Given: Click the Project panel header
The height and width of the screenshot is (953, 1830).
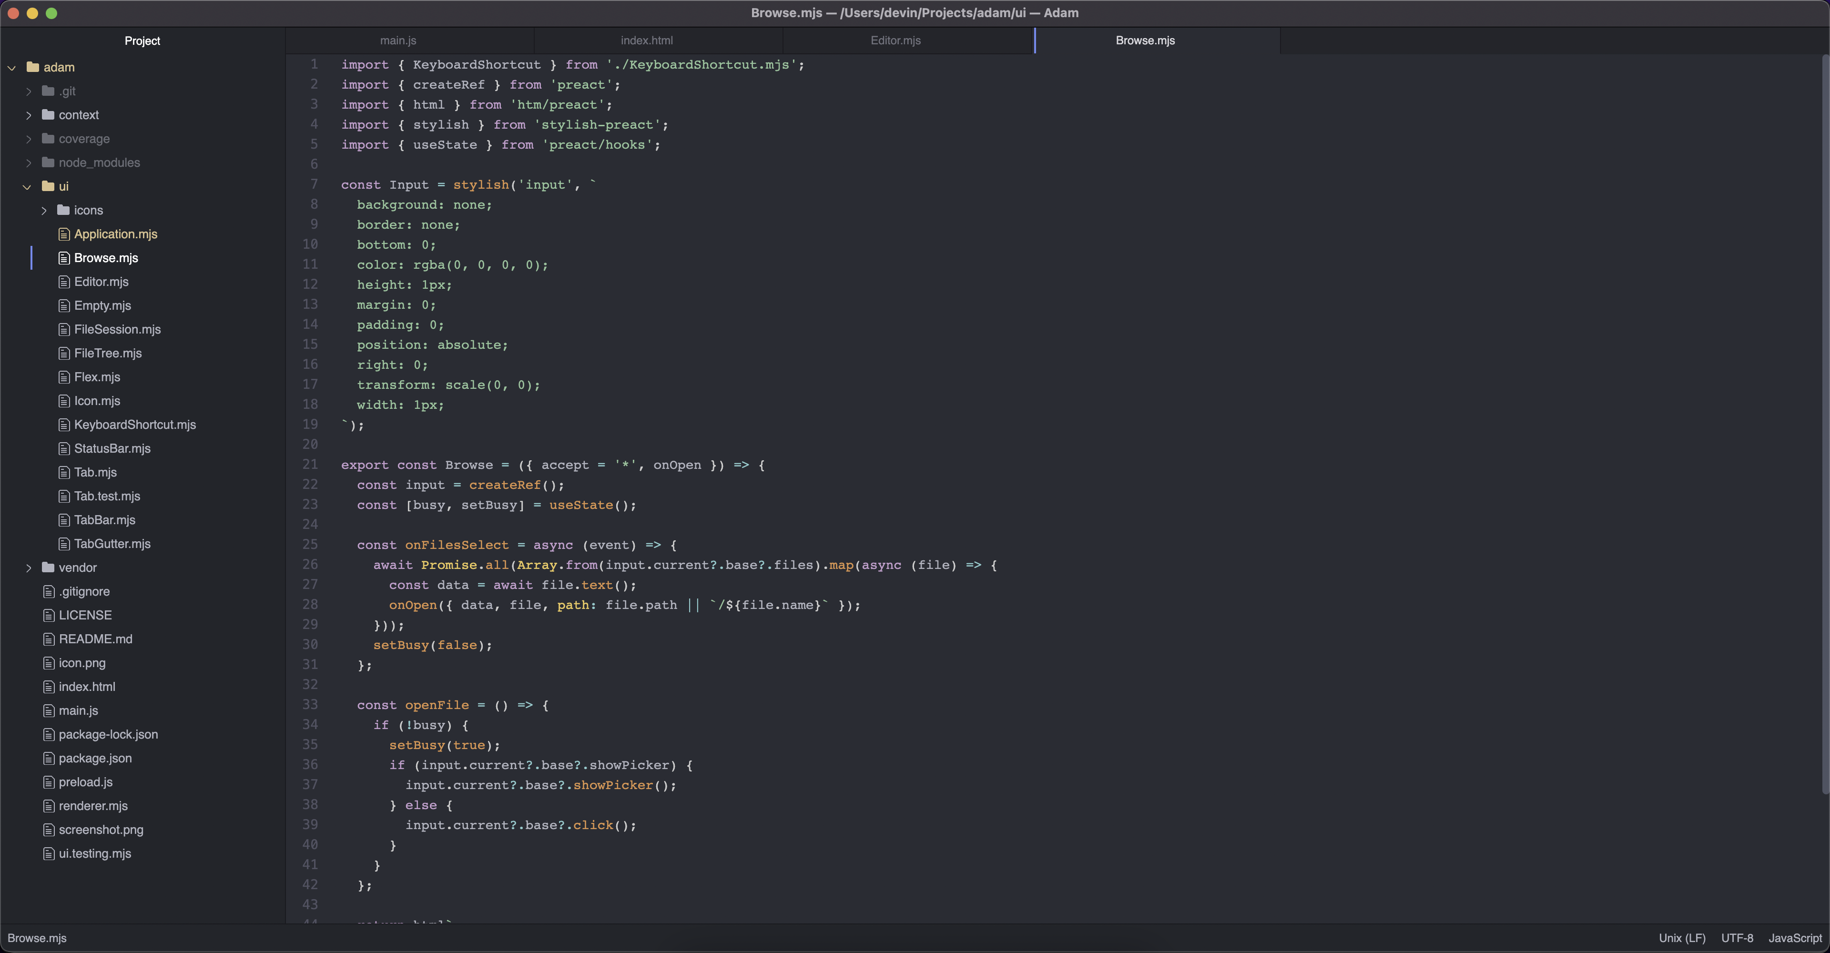Looking at the screenshot, I should [x=142, y=41].
